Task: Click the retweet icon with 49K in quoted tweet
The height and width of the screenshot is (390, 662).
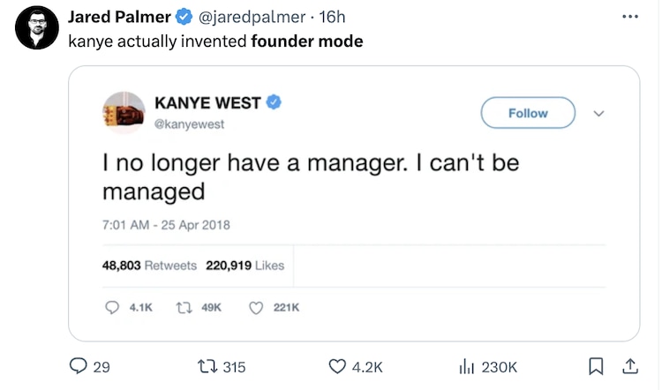Action: (x=185, y=307)
